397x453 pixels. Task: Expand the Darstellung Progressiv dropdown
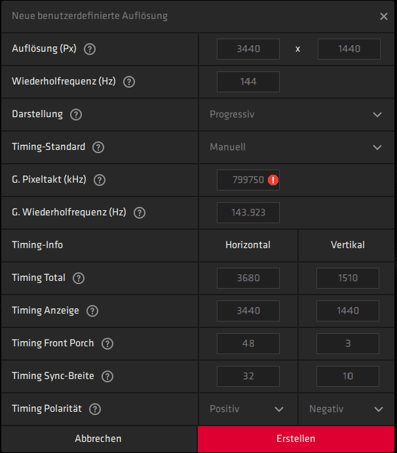pos(296,115)
